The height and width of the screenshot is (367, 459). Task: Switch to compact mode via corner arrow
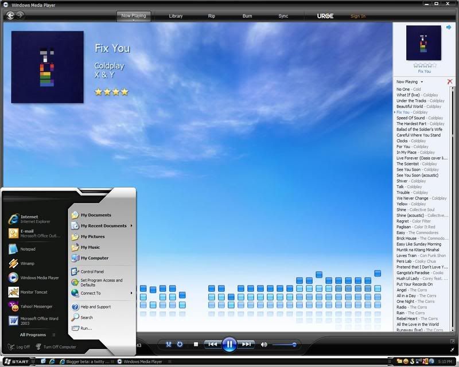click(x=452, y=349)
